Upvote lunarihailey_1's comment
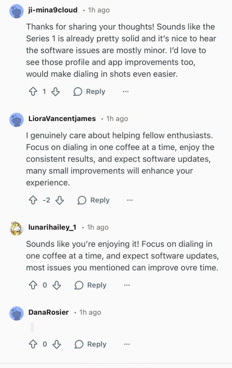The image size is (232, 368). pos(34,285)
